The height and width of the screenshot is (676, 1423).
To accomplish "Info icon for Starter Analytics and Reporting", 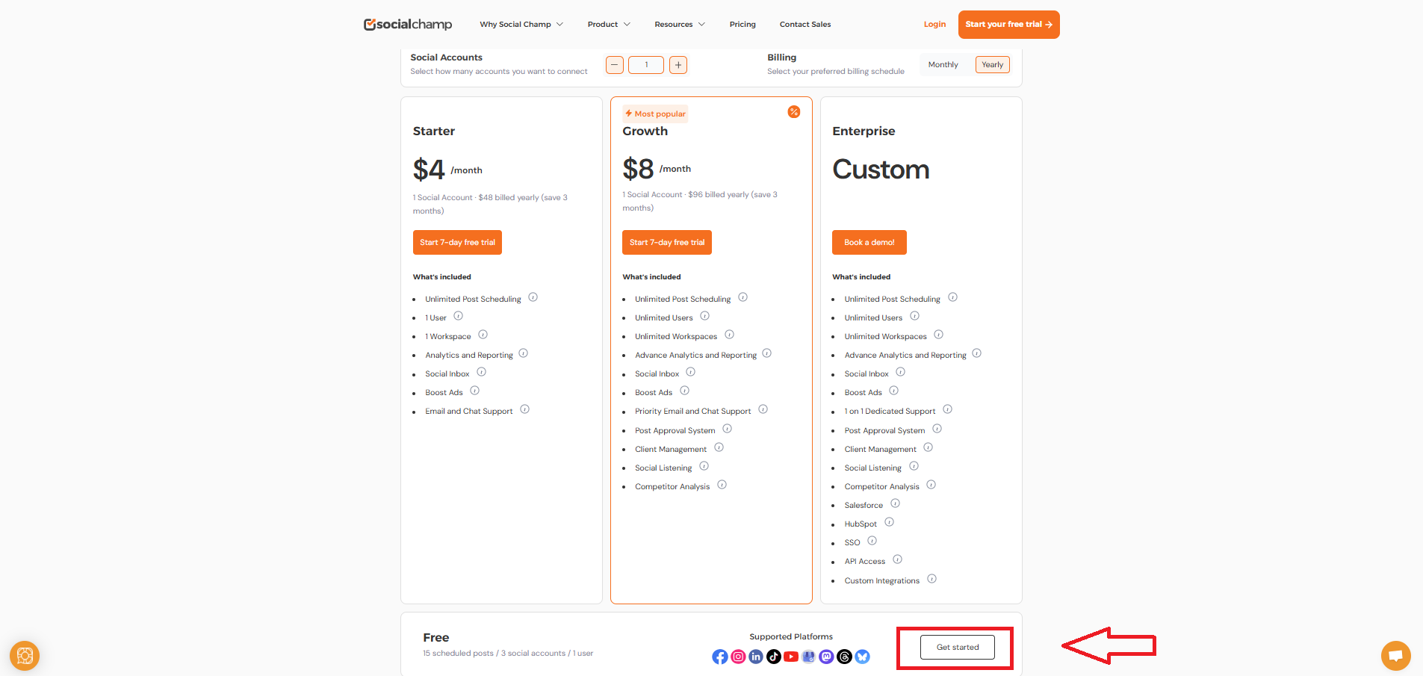I will pyautogui.click(x=524, y=353).
